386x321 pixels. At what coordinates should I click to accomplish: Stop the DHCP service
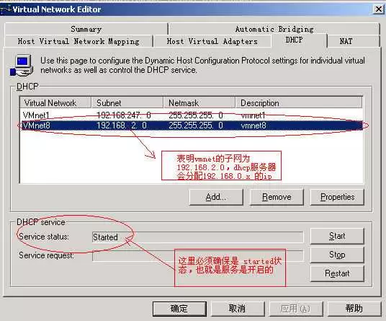pos(337,255)
